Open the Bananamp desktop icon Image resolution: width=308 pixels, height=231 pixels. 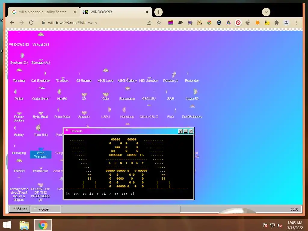coord(127,94)
